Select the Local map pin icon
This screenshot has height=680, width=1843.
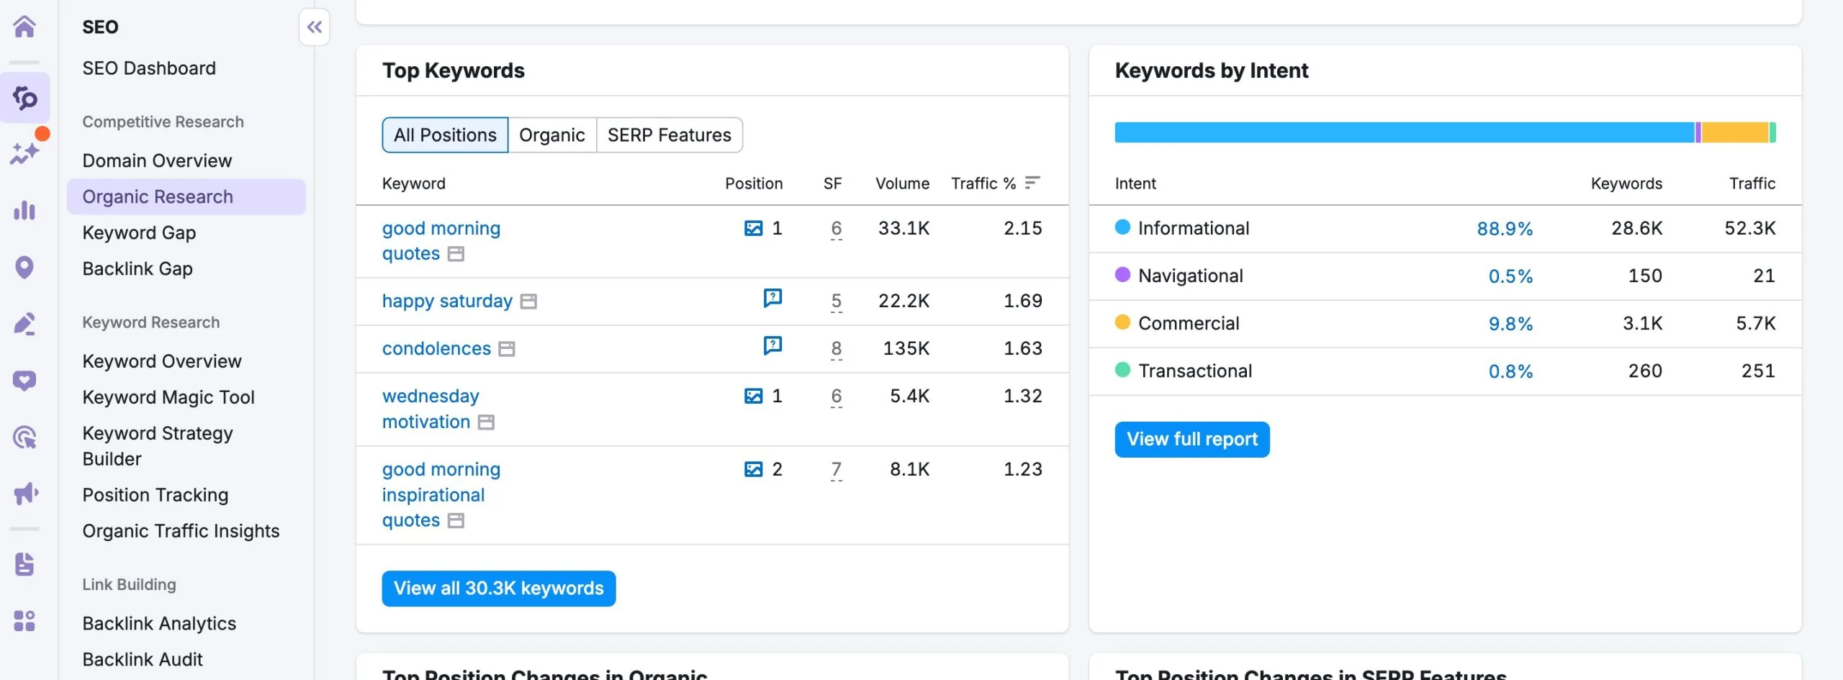tap(25, 267)
